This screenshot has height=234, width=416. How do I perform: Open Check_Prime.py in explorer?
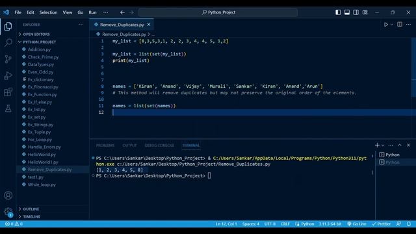[x=43, y=57]
